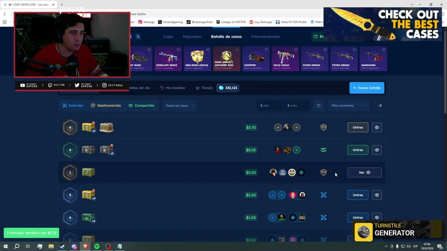Preview the $8.05 battle with eye icon
447x251 pixels.
pyautogui.click(x=377, y=150)
